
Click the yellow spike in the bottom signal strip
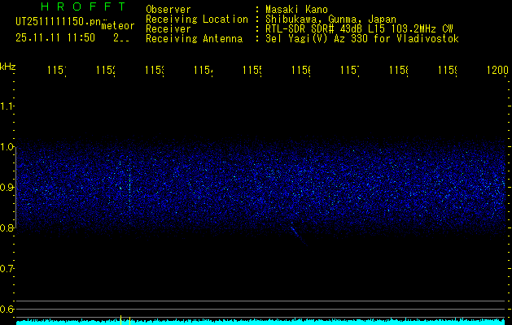click(120, 319)
